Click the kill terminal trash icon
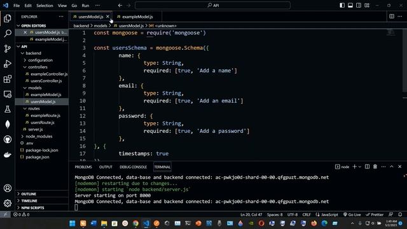The height and width of the screenshot is (229, 407). [x=375, y=167]
